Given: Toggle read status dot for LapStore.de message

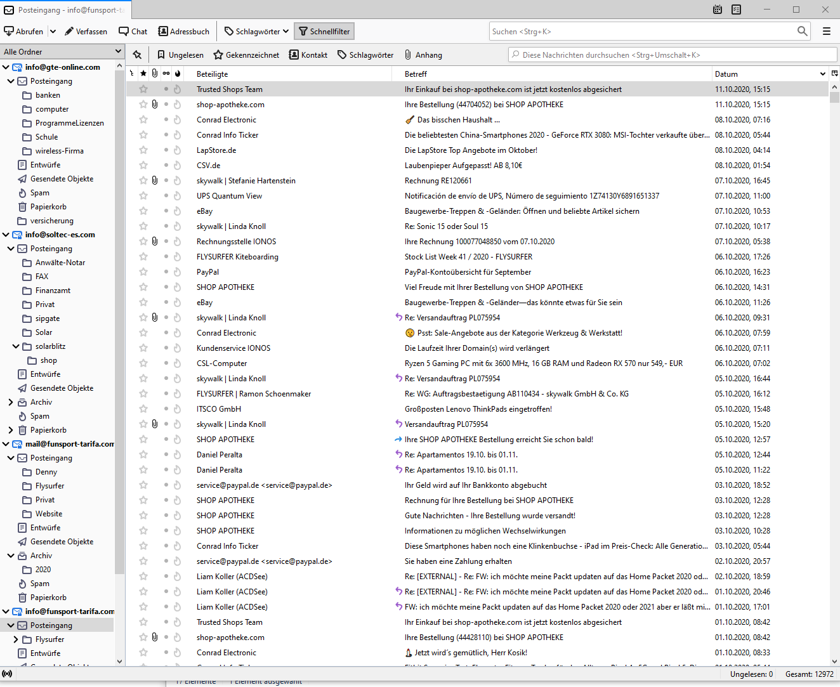Looking at the screenshot, I should [x=166, y=150].
